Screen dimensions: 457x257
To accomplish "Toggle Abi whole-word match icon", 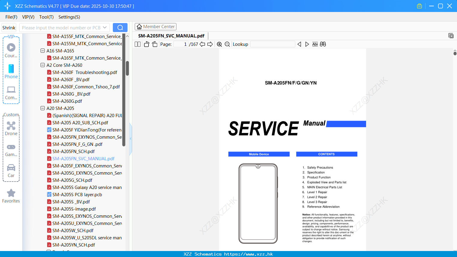I will [x=315, y=44].
